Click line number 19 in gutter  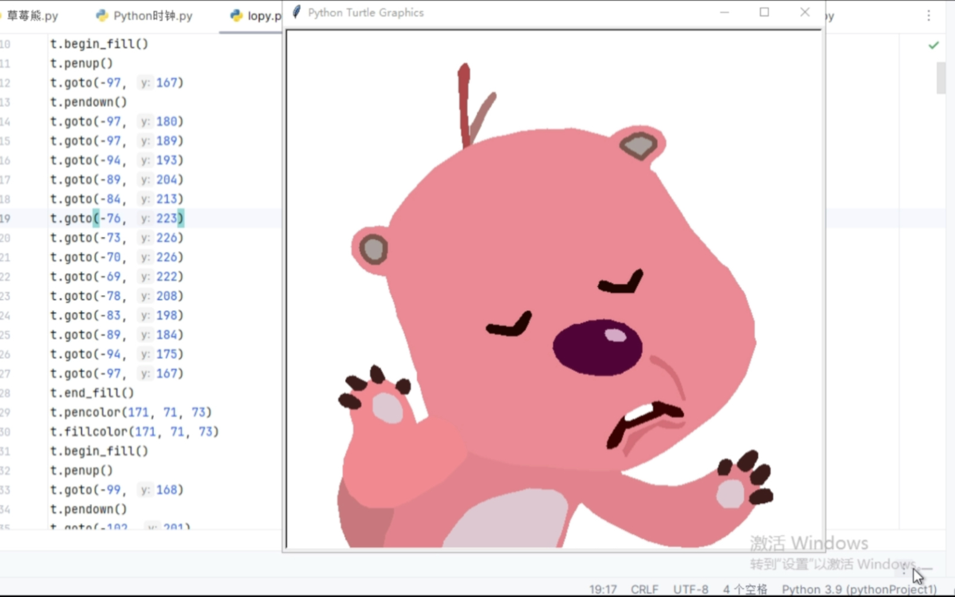(5, 218)
